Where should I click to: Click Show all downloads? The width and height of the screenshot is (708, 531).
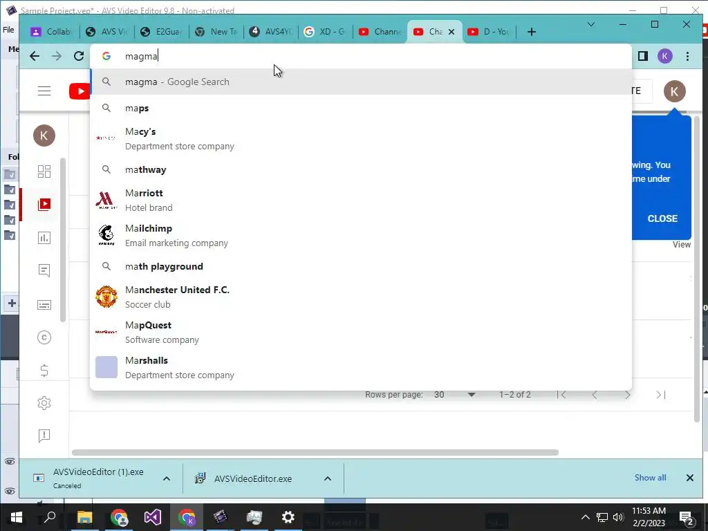650,478
